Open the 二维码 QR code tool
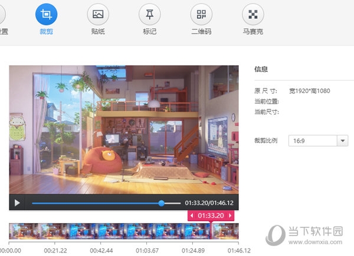Viewport: 354px width, 256px height. 201,14
